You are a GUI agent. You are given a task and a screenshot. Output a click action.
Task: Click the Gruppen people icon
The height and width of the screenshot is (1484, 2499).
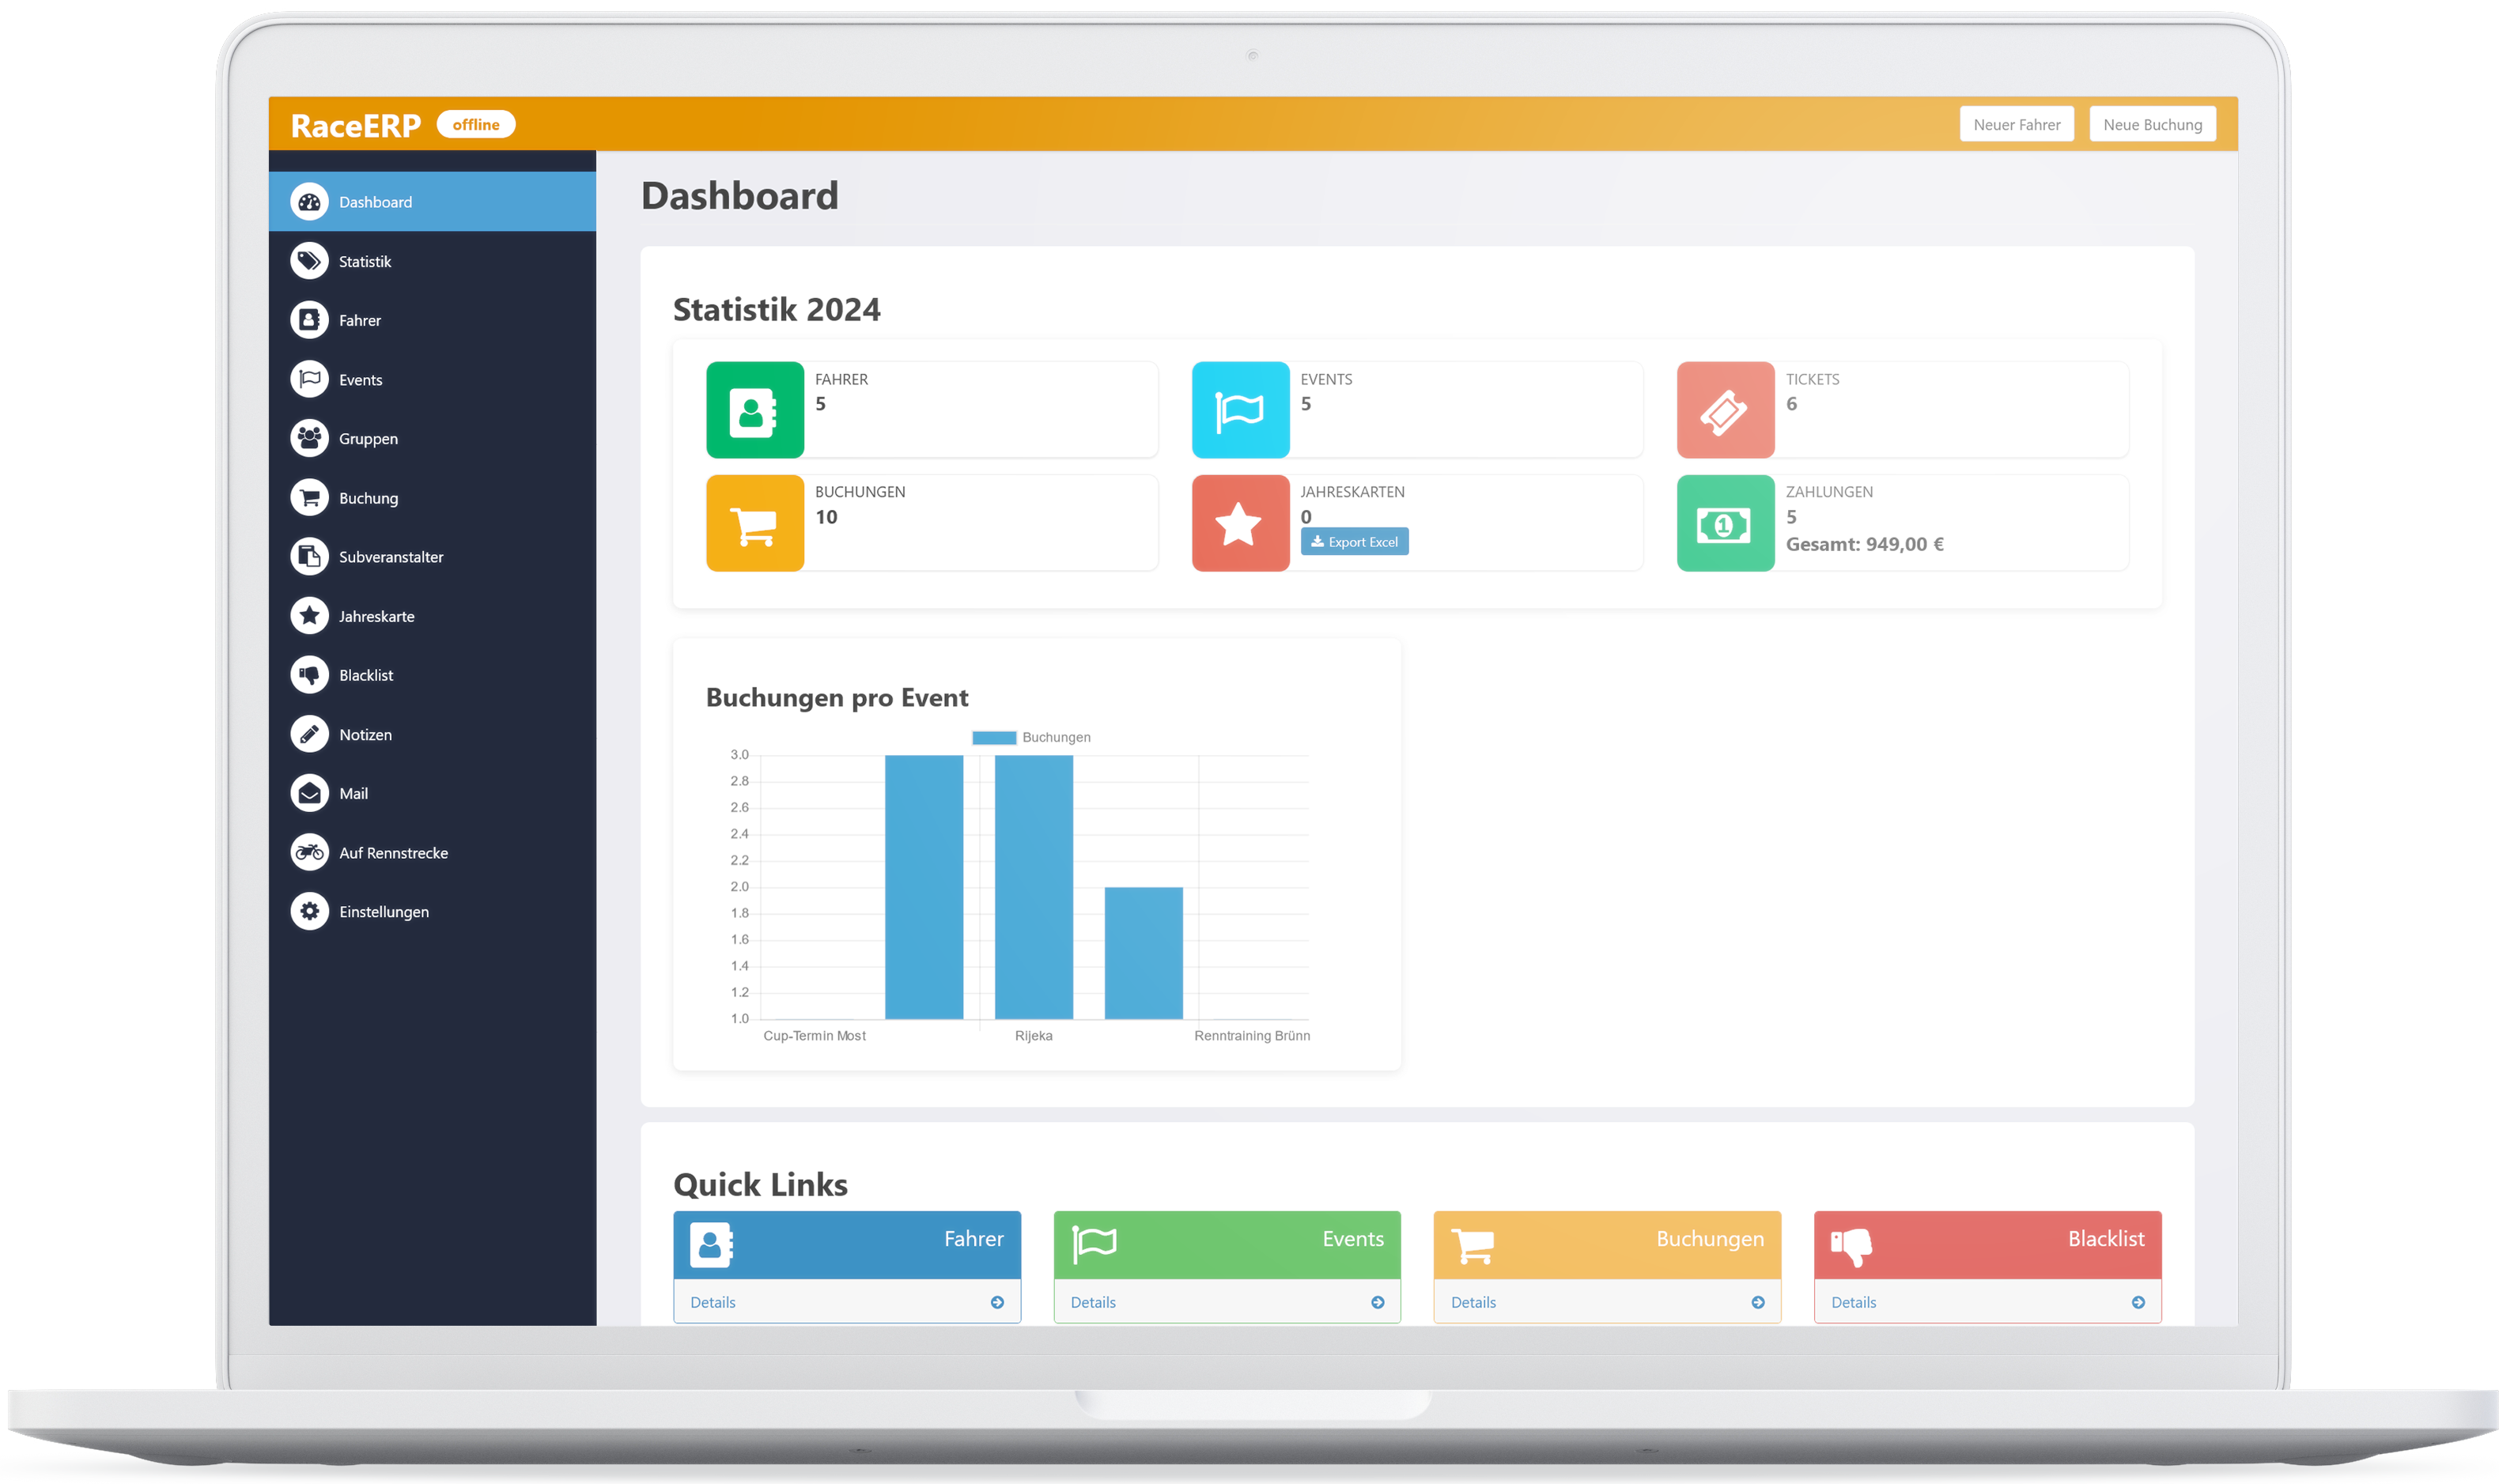(309, 438)
